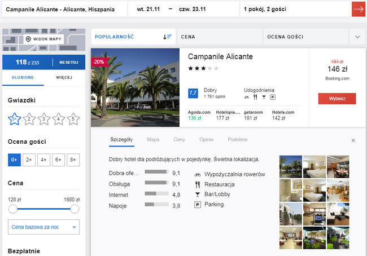367x256 pixels.
Task: Click the maximum price slider handle
Action: coord(75,209)
